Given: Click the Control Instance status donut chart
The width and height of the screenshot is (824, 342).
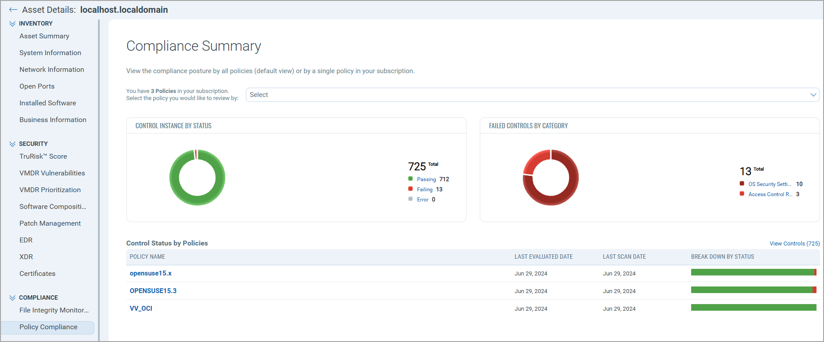Looking at the screenshot, I should click(x=197, y=178).
